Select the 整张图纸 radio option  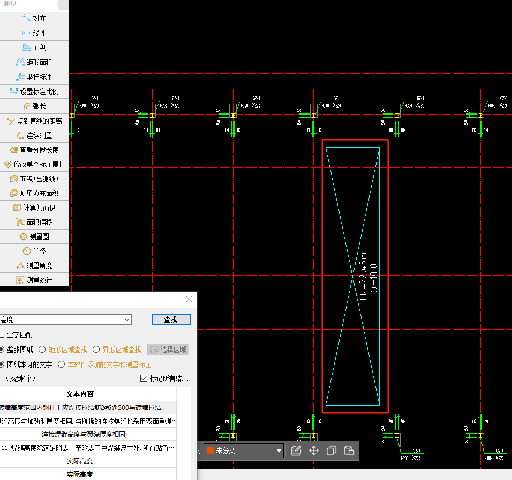click(x=2, y=349)
